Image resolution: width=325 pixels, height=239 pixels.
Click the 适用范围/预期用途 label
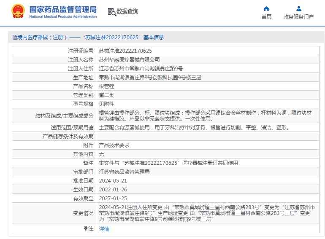point(72,128)
